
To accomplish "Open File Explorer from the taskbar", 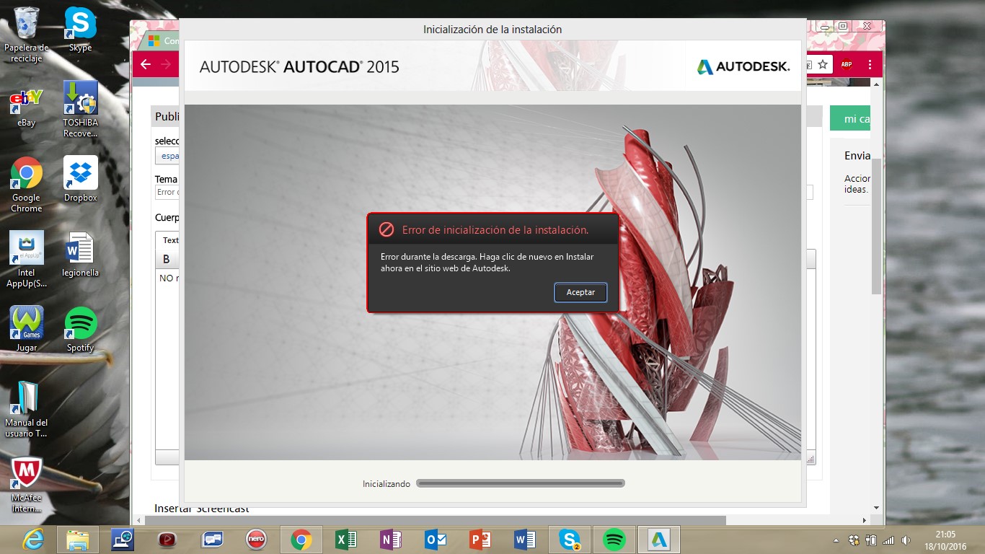I will coord(78,540).
